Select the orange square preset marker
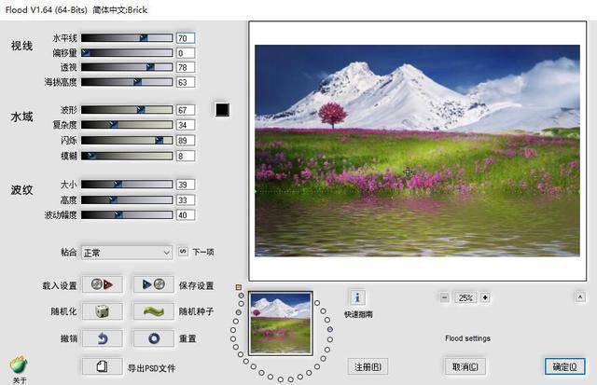The image size is (597, 385). [x=239, y=287]
